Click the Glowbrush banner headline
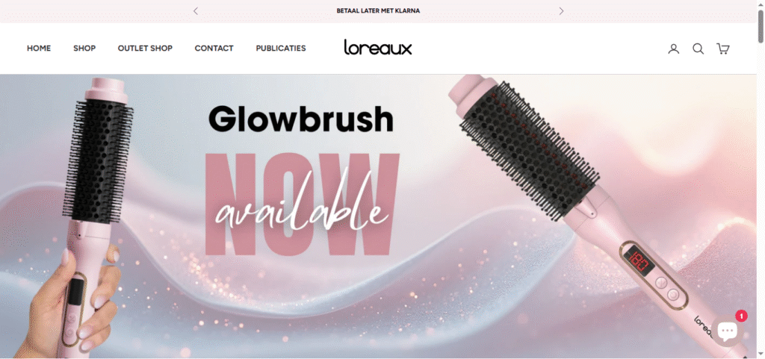Screen dimensions: 765x359 tap(301, 119)
